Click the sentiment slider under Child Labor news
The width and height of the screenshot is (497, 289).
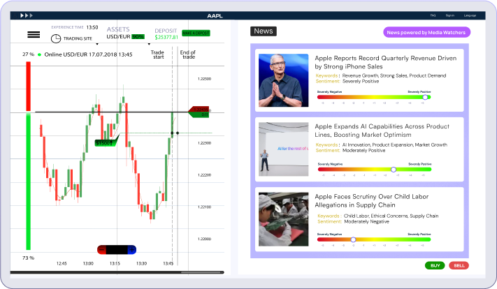374,239
